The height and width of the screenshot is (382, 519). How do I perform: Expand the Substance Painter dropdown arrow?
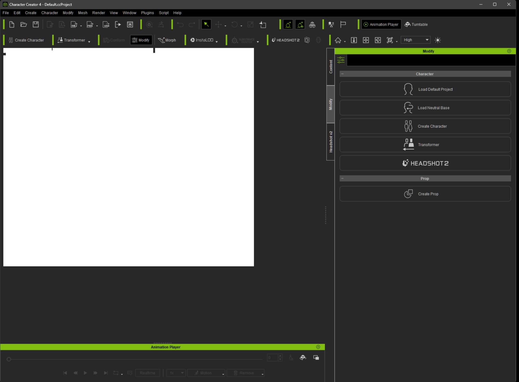258,42
